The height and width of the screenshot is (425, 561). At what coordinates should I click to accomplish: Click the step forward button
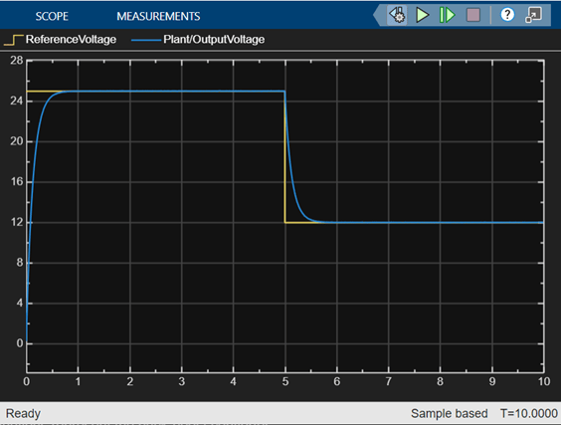(447, 15)
